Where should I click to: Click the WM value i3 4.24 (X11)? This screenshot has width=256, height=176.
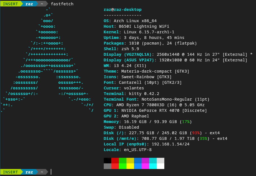click(x=130, y=66)
